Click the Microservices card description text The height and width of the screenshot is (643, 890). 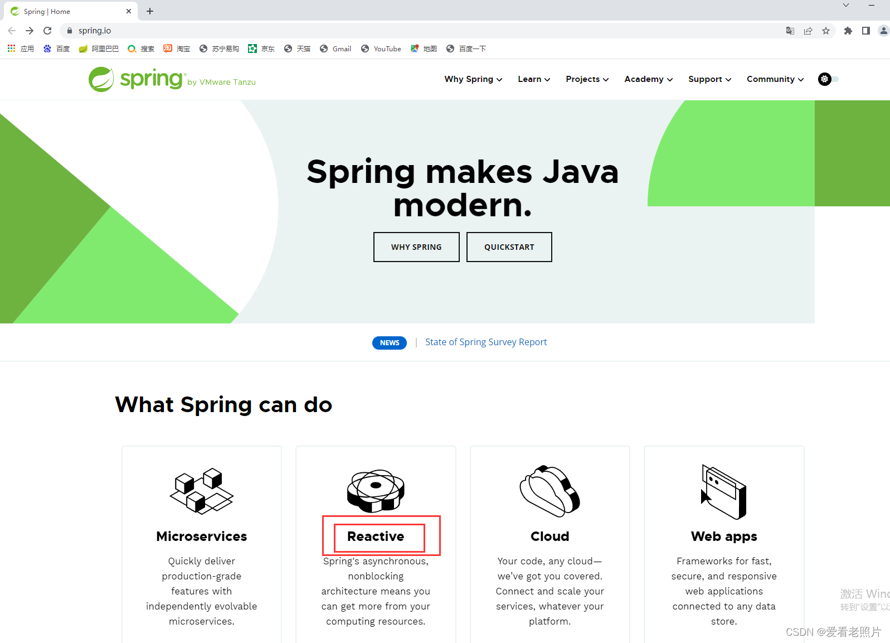click(202, 591)
